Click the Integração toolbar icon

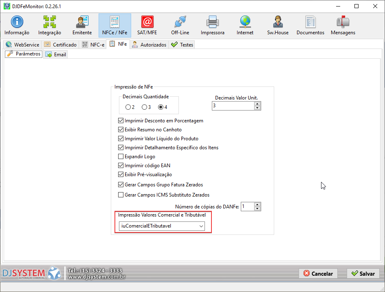[x=50, y=25]
